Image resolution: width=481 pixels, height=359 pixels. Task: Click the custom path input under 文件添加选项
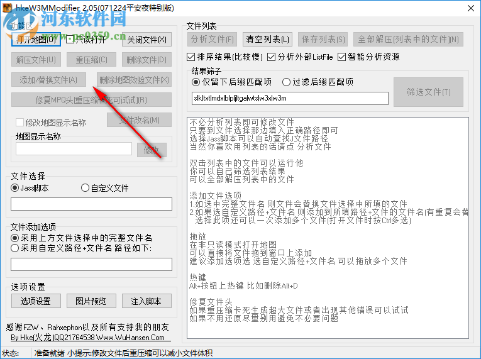click(91, 264)
